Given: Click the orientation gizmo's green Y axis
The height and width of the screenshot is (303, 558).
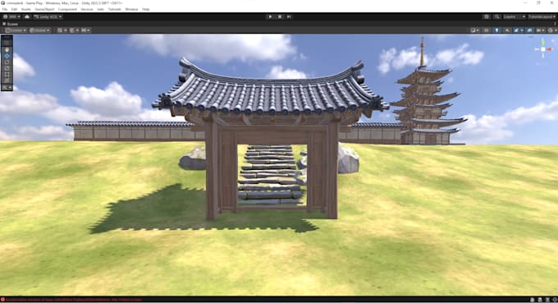Looking at the screenshot, I should [543, 43].
